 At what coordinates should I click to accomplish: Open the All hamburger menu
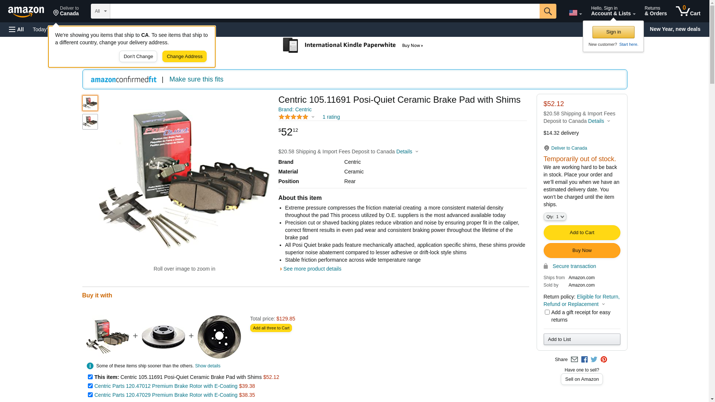(x=16, y=29)
